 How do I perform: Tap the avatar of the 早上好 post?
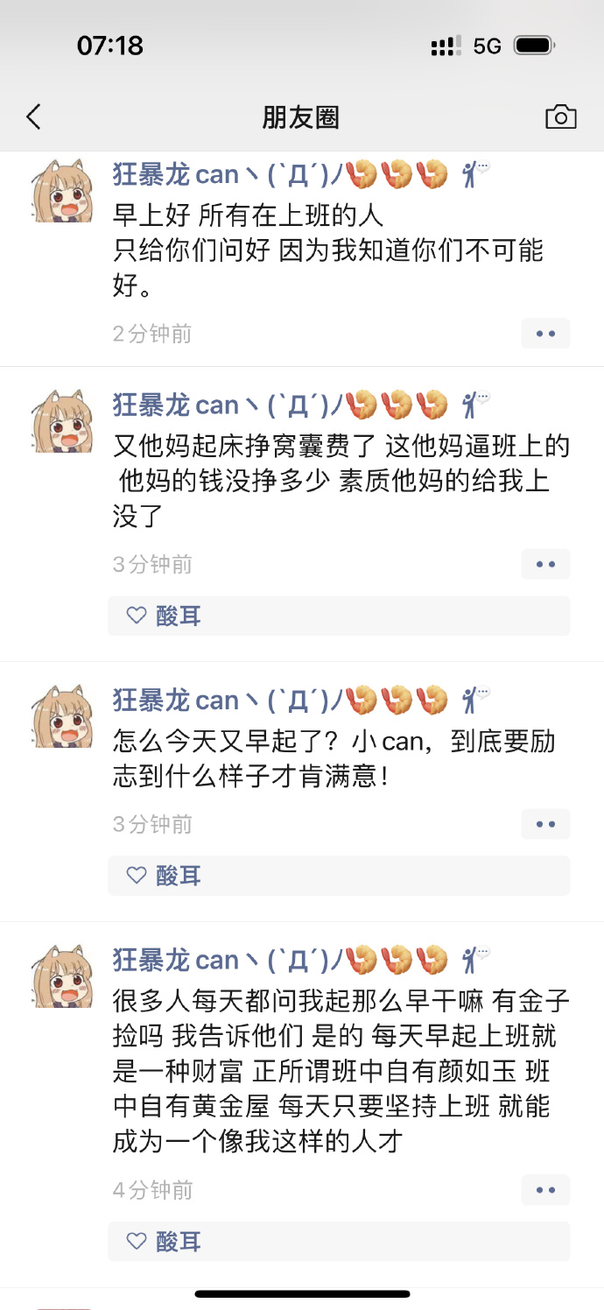[x=63, y=191]
